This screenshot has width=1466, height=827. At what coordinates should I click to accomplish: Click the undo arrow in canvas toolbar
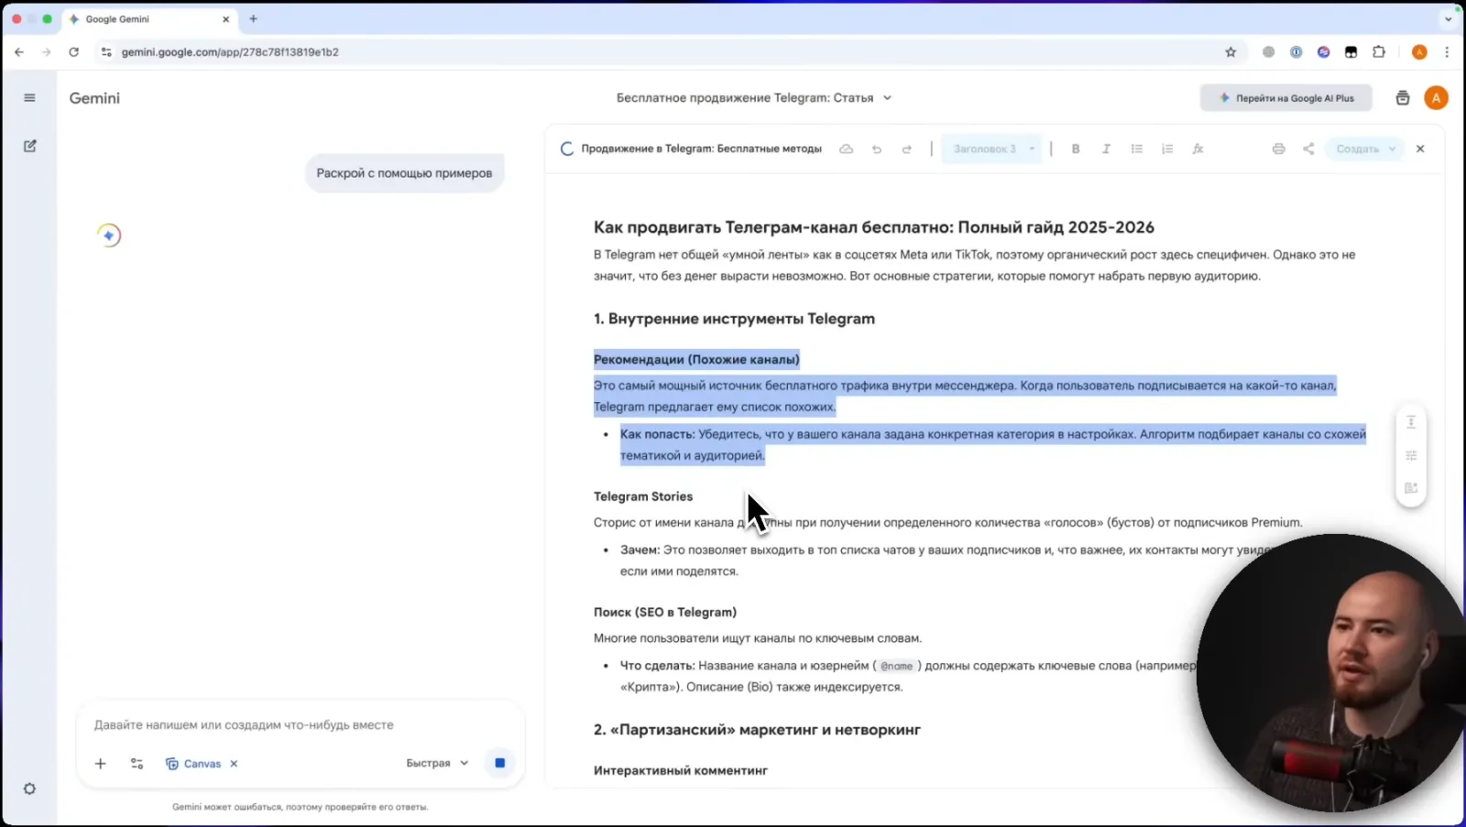[x=877, y=148]
